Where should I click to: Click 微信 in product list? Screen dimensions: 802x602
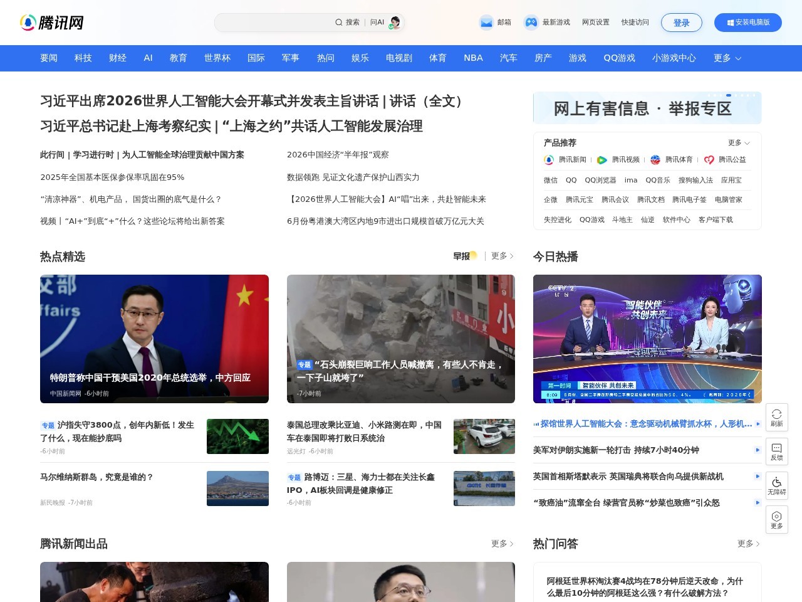click(551, 180)
